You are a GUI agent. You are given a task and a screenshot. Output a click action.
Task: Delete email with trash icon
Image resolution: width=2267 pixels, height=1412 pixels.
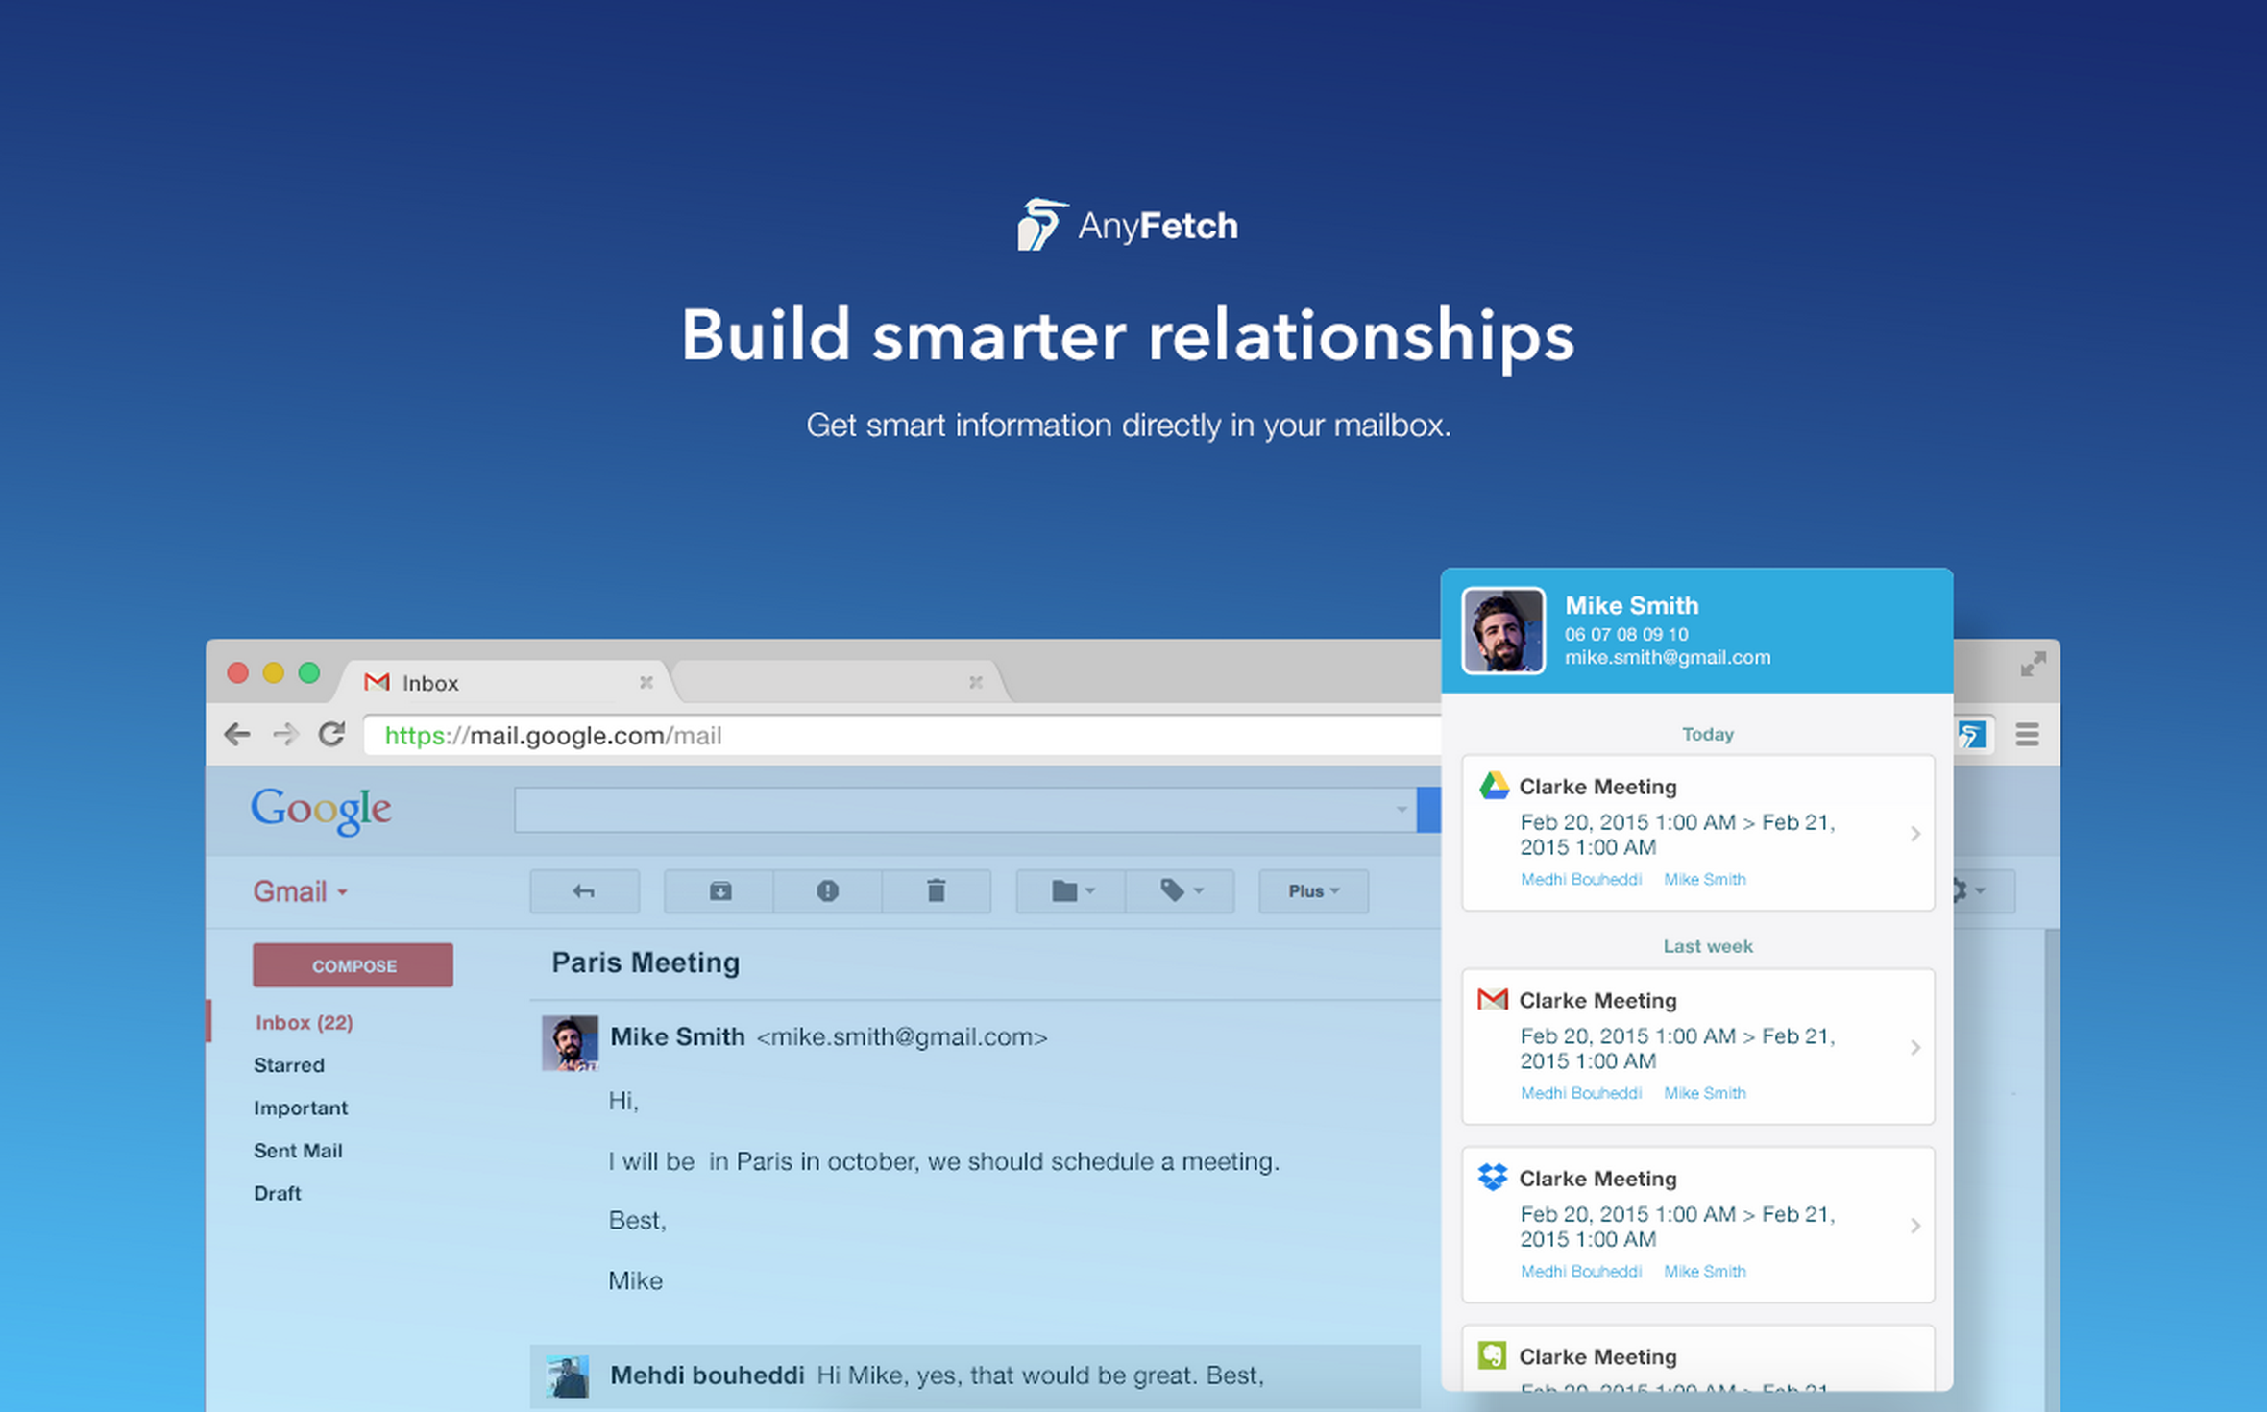click(937, 891)
